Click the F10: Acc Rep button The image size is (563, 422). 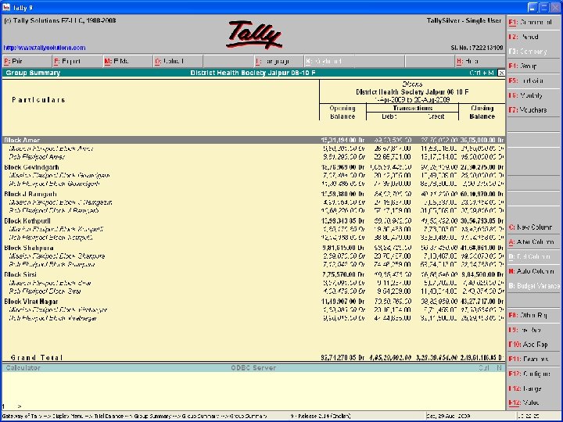click(x=534, y=345)
